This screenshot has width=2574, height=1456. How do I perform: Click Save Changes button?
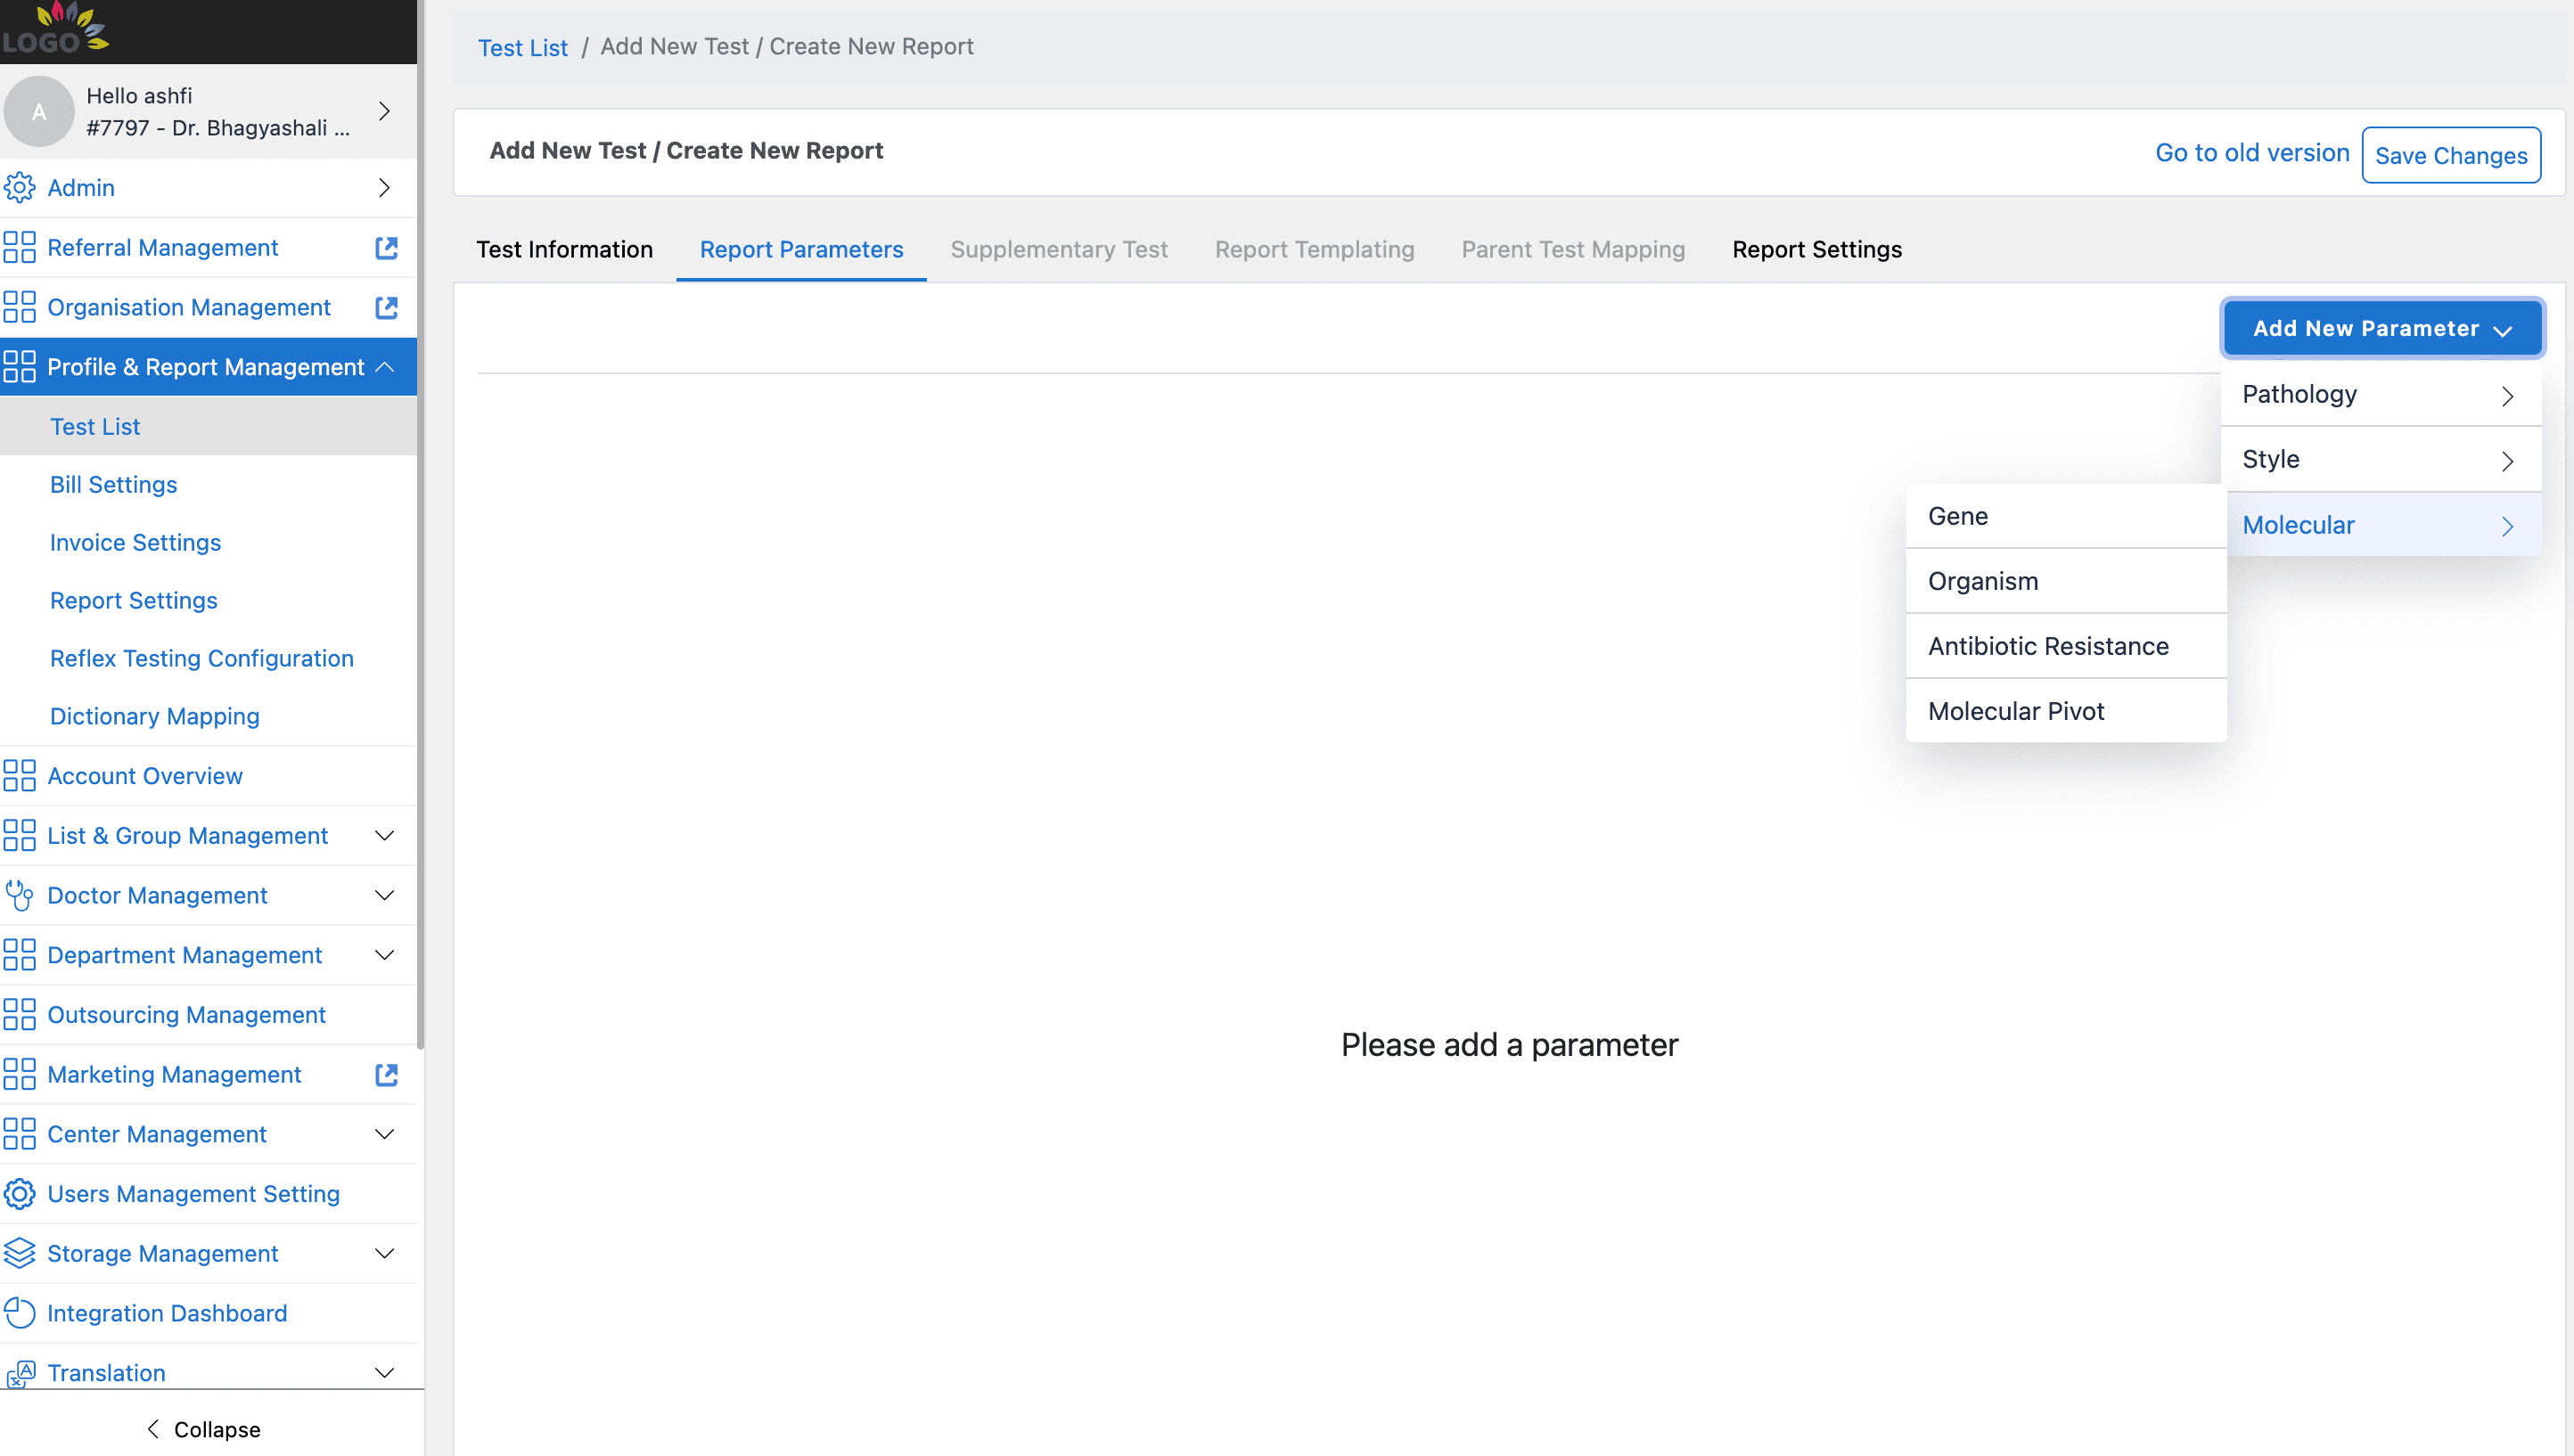click(2450, 155)
